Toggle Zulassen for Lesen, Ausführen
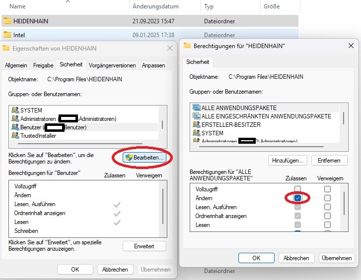 [x=297, y=207]
